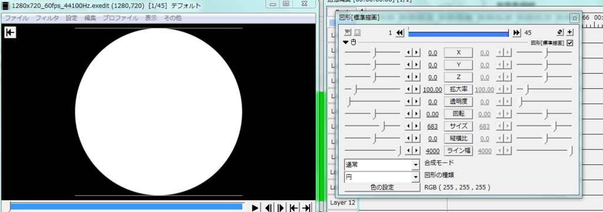Click the 拡大率 value 100.00 on the left

point(432,90)
